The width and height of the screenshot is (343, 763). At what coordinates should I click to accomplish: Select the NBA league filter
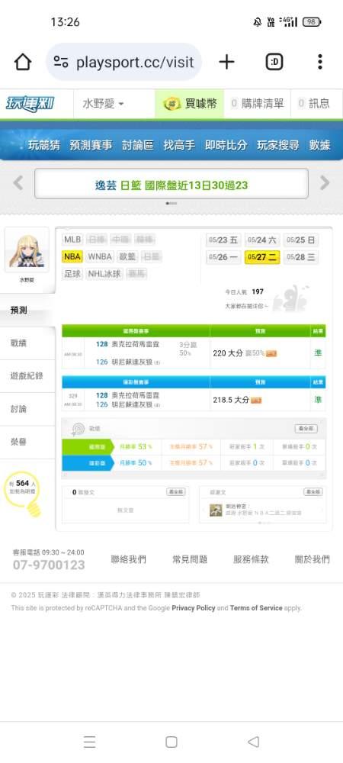(72, 256)
